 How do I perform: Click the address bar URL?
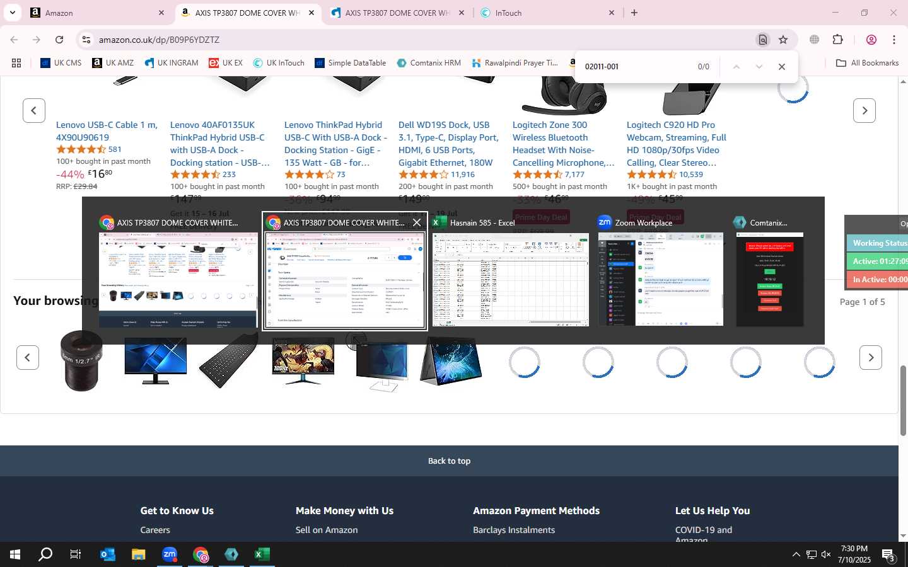pos(159,40)
